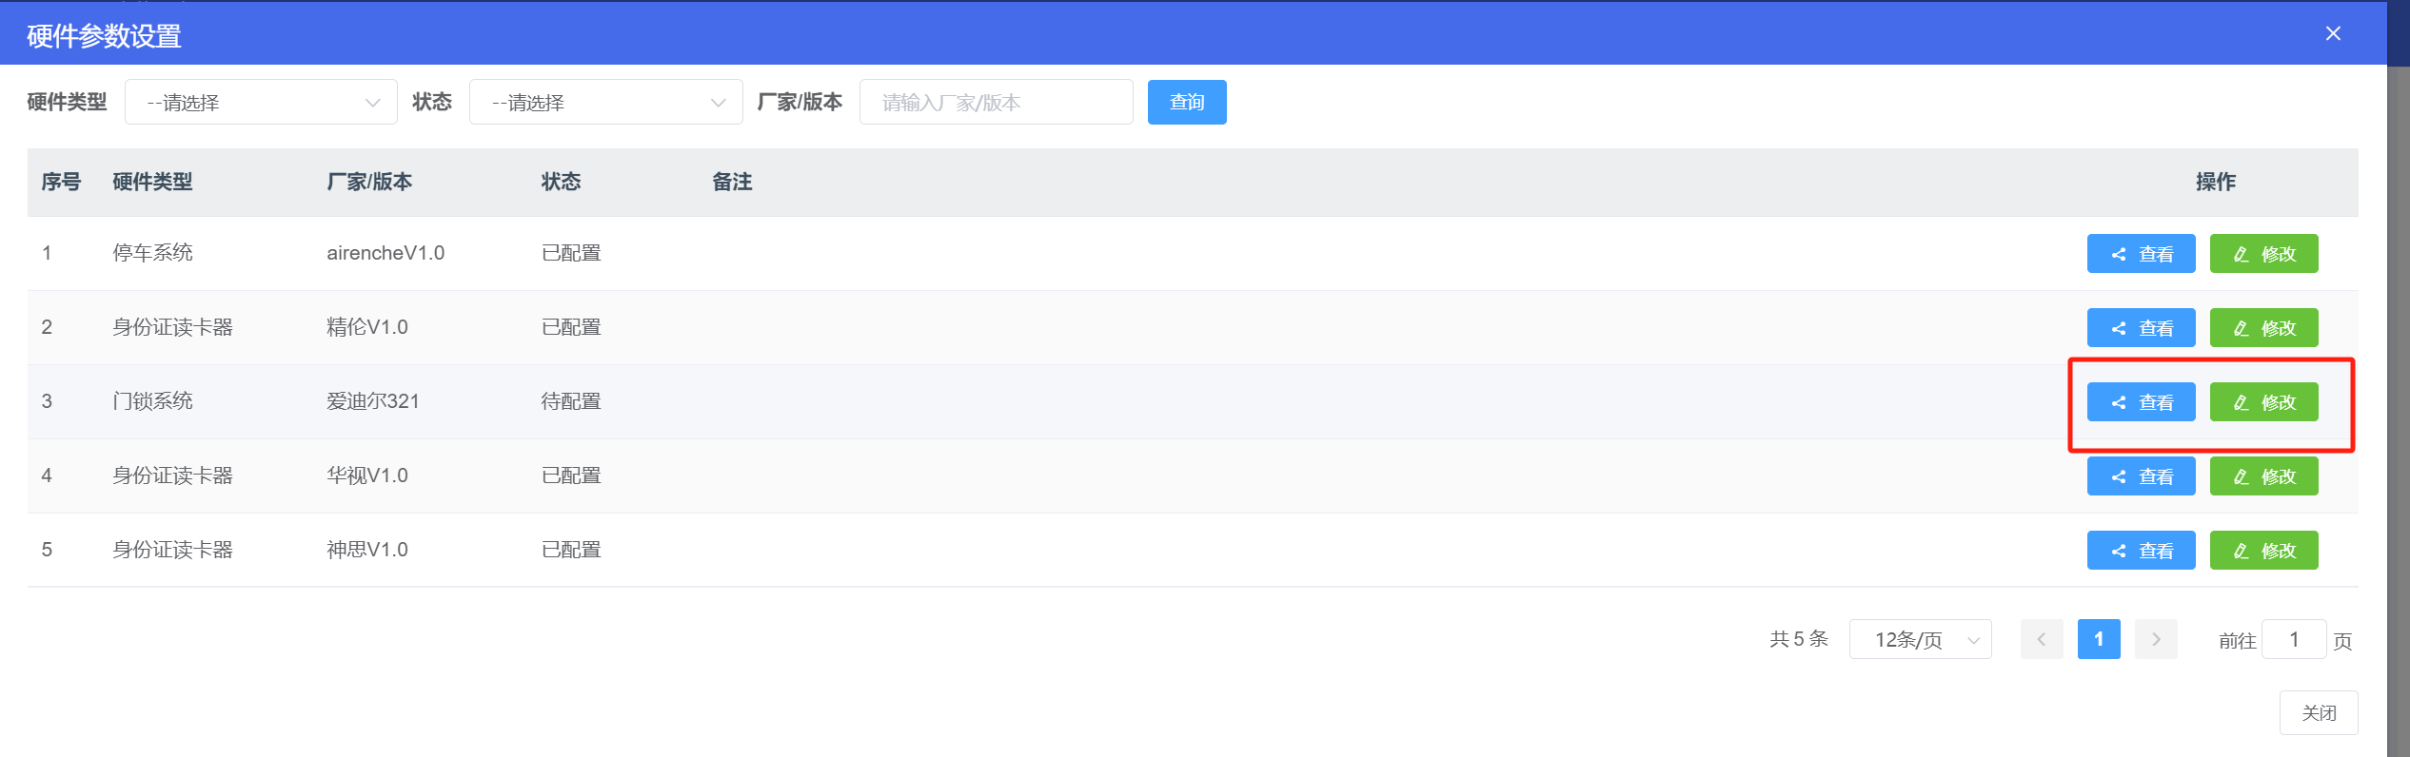Select the 神思V1.0 cell
This screenshot has height=757, width=2410.
coord(367,550)
